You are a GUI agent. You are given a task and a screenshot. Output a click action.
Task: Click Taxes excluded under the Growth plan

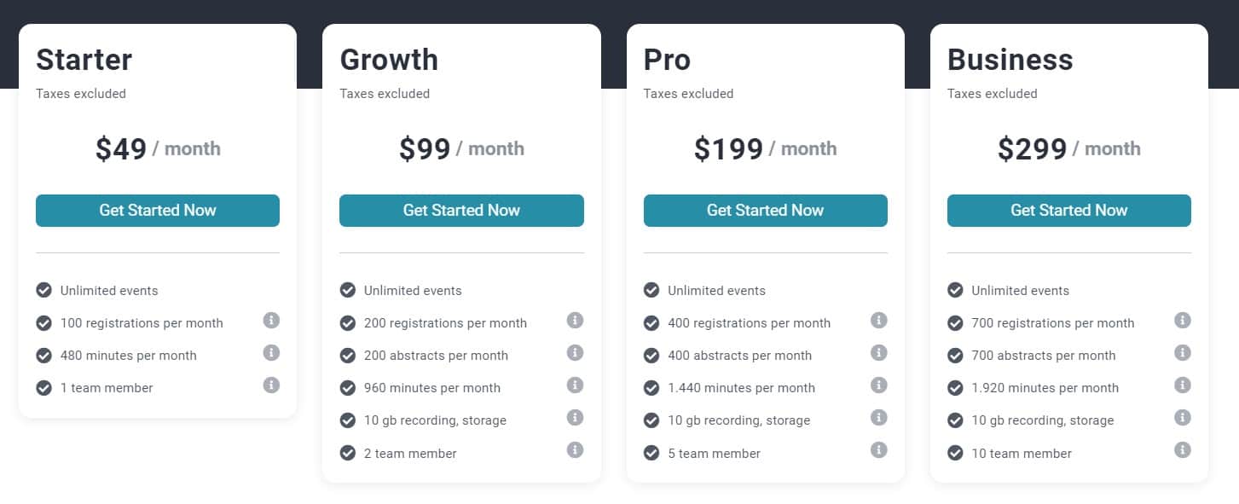tap(385, 94)
